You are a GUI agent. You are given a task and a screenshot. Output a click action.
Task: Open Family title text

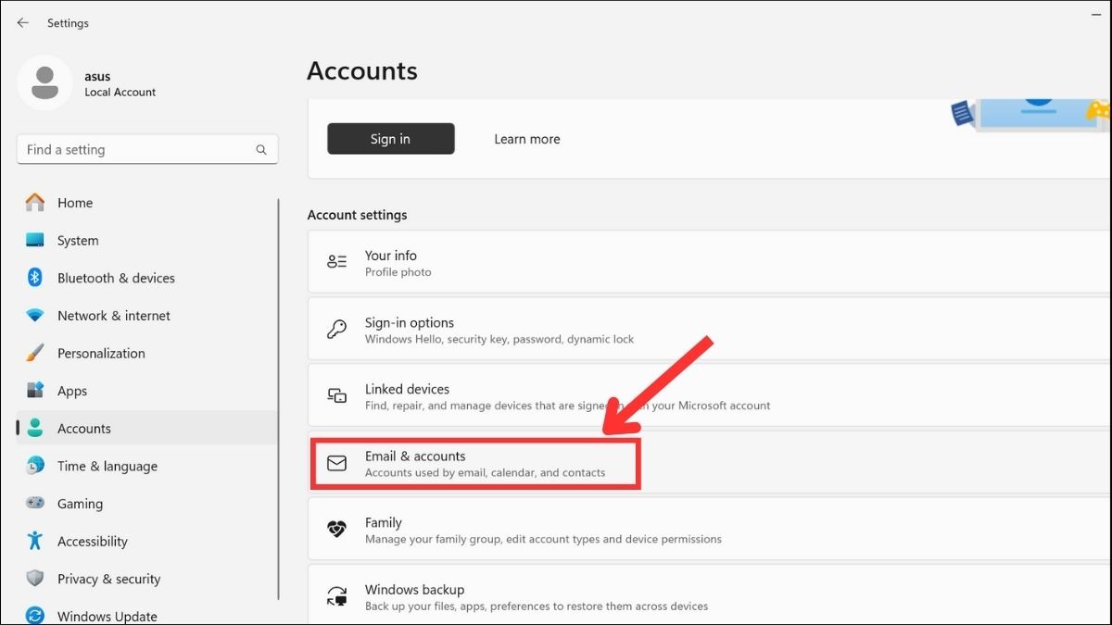(384, 523)
